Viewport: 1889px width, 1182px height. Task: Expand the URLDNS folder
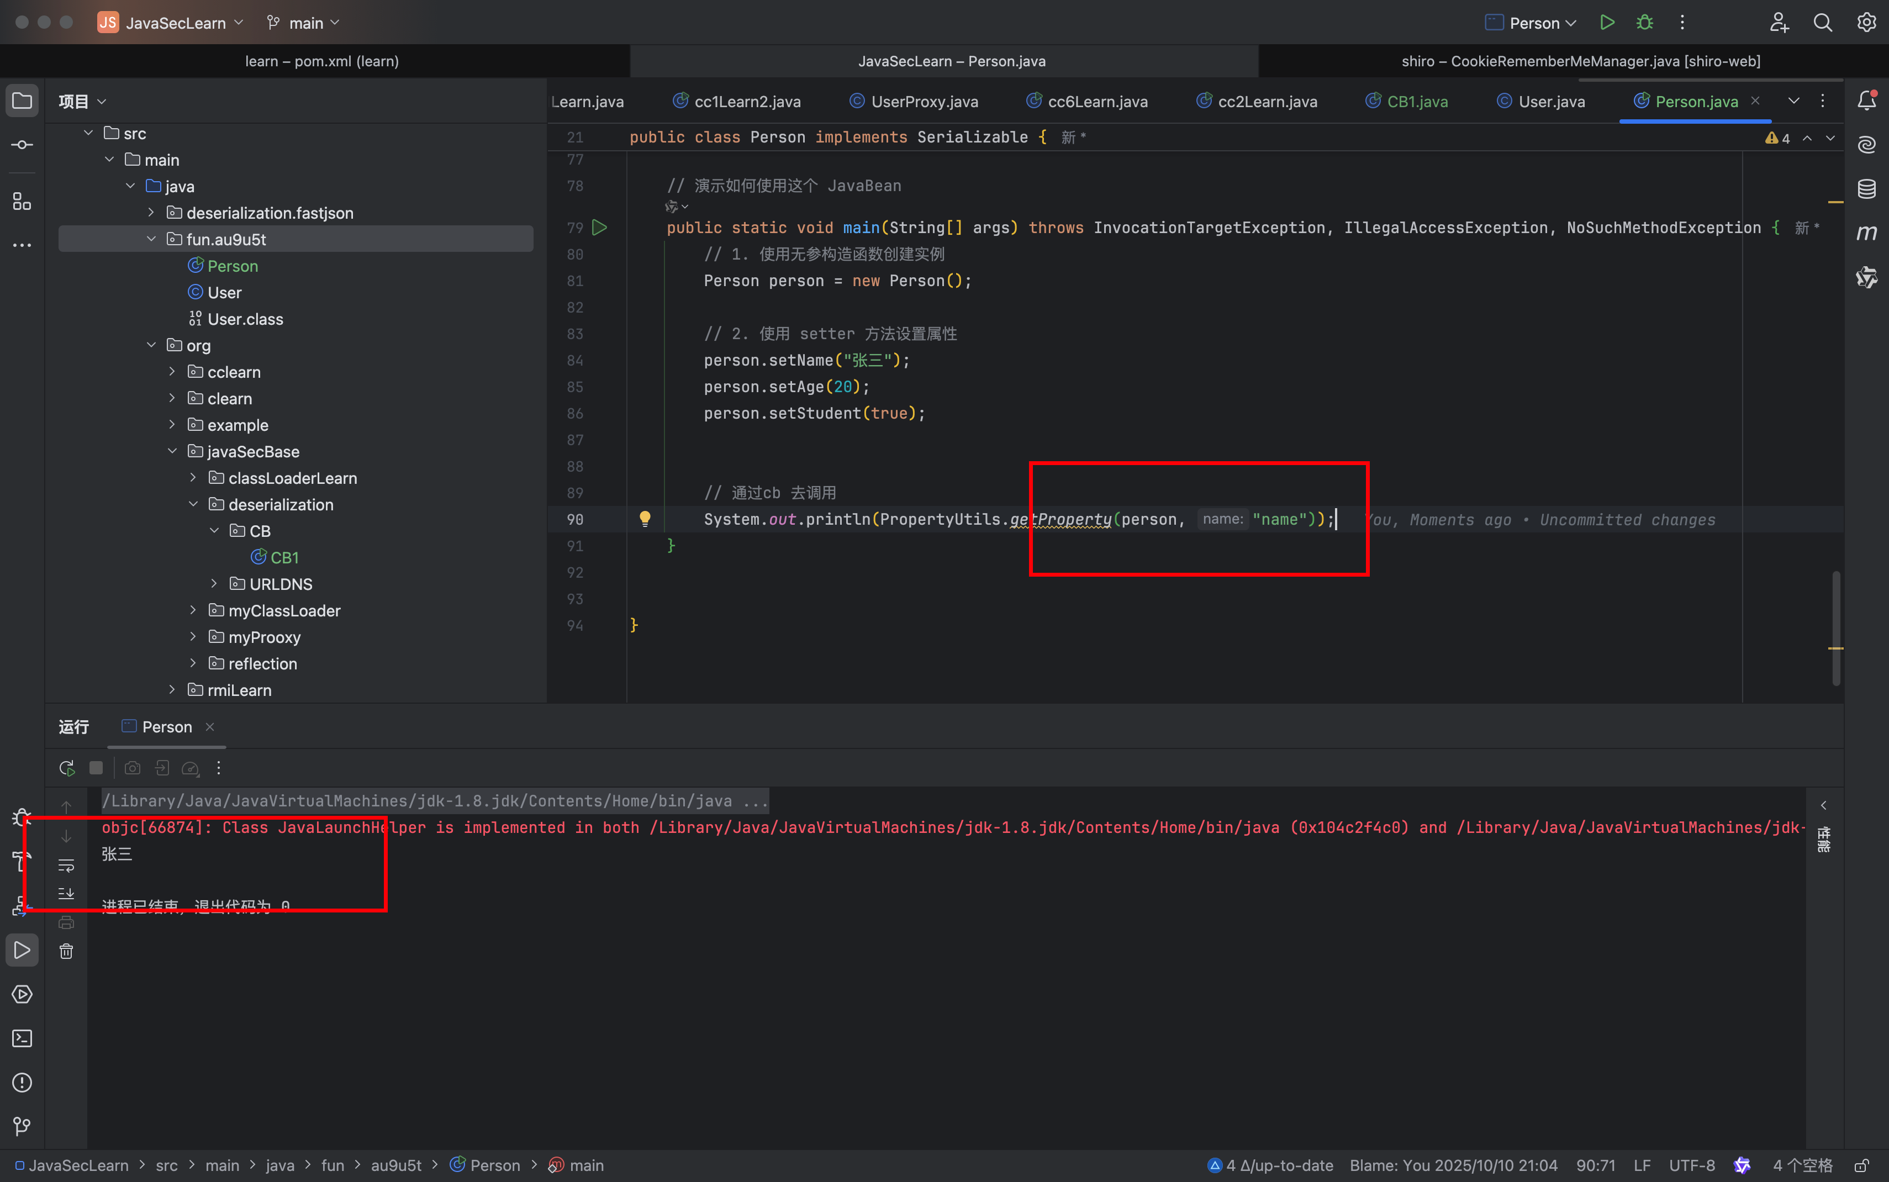point(214,584)
